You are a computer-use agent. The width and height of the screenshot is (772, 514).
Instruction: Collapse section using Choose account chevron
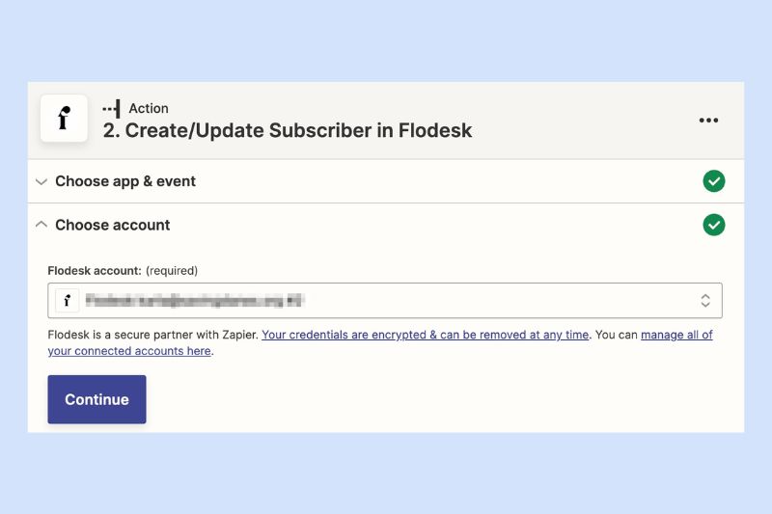(x=41, y=225)
